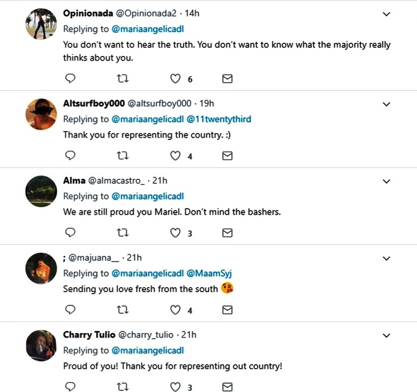Retweet Altsurfboy000's thank-you tweet

click(x=123, y=156)
